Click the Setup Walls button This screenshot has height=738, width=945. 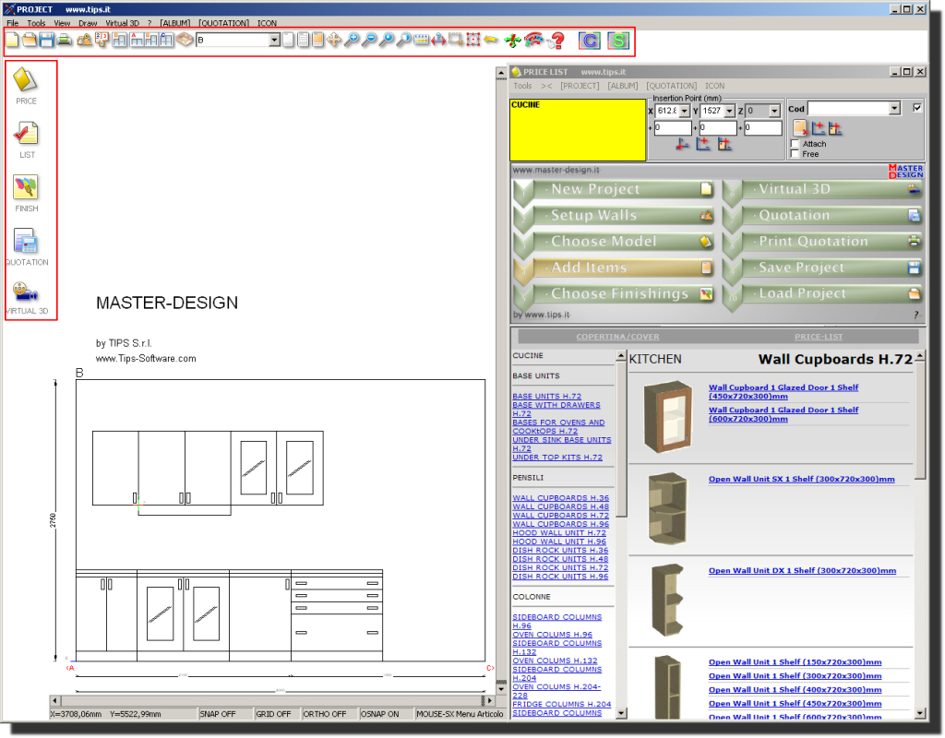614,215
